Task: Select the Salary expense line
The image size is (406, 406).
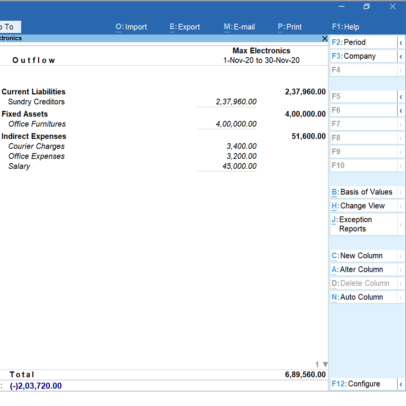Action: click(x=19, y=166)
